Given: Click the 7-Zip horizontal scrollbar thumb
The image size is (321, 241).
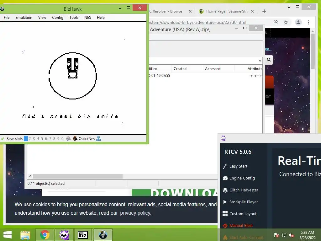Looking at the screenshot, I should coord(78,176).
